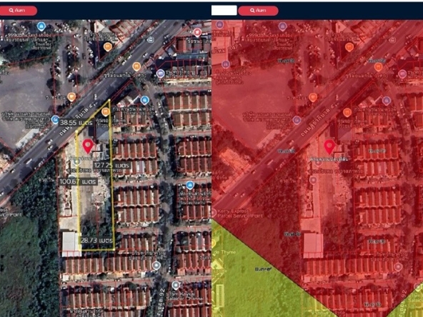Focus the white search input box
Viewport: 423px width, 317px height.
224,11
